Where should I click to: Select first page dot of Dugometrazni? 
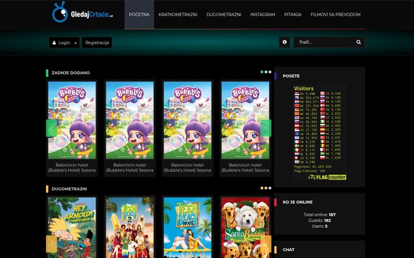262,188
